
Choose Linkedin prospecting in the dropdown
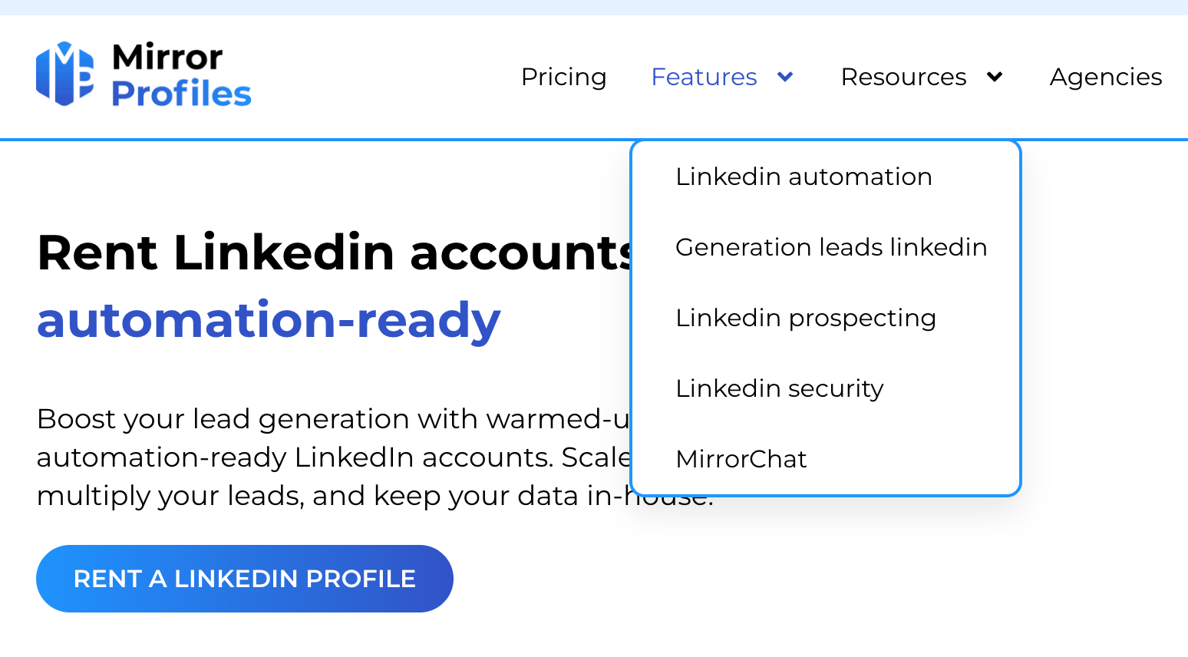tap(806, 318)
